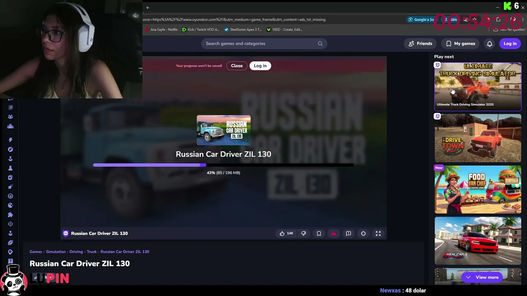527x296 pixels.
Task: Open the sparkle clicker sidebar category
Action: 10,187
